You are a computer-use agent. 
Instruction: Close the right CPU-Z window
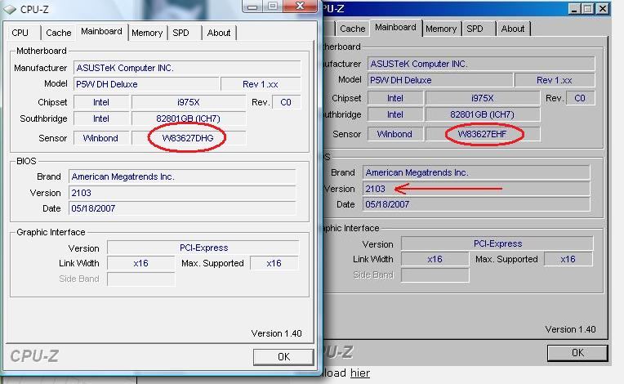[603, 9]
